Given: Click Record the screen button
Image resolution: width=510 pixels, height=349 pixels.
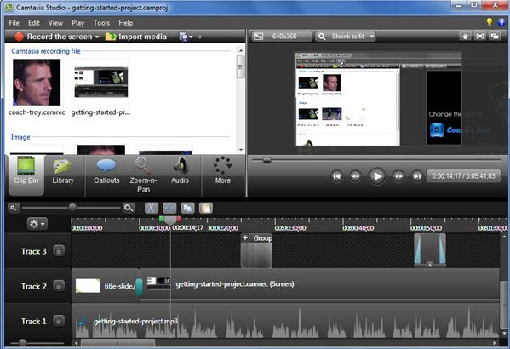Looking at the screenshot, I should tap(54, 37).
